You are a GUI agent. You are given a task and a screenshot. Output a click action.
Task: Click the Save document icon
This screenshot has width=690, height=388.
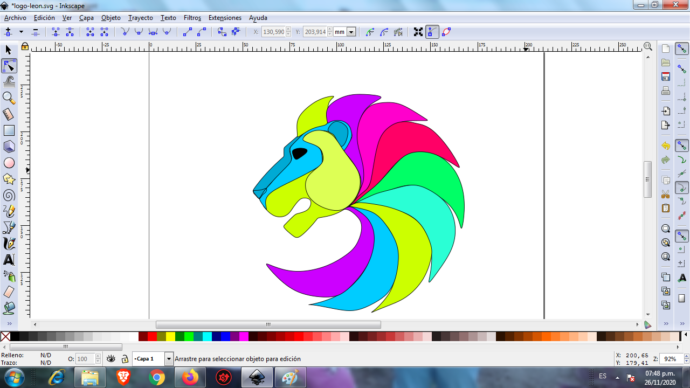(x=666, y=77)
